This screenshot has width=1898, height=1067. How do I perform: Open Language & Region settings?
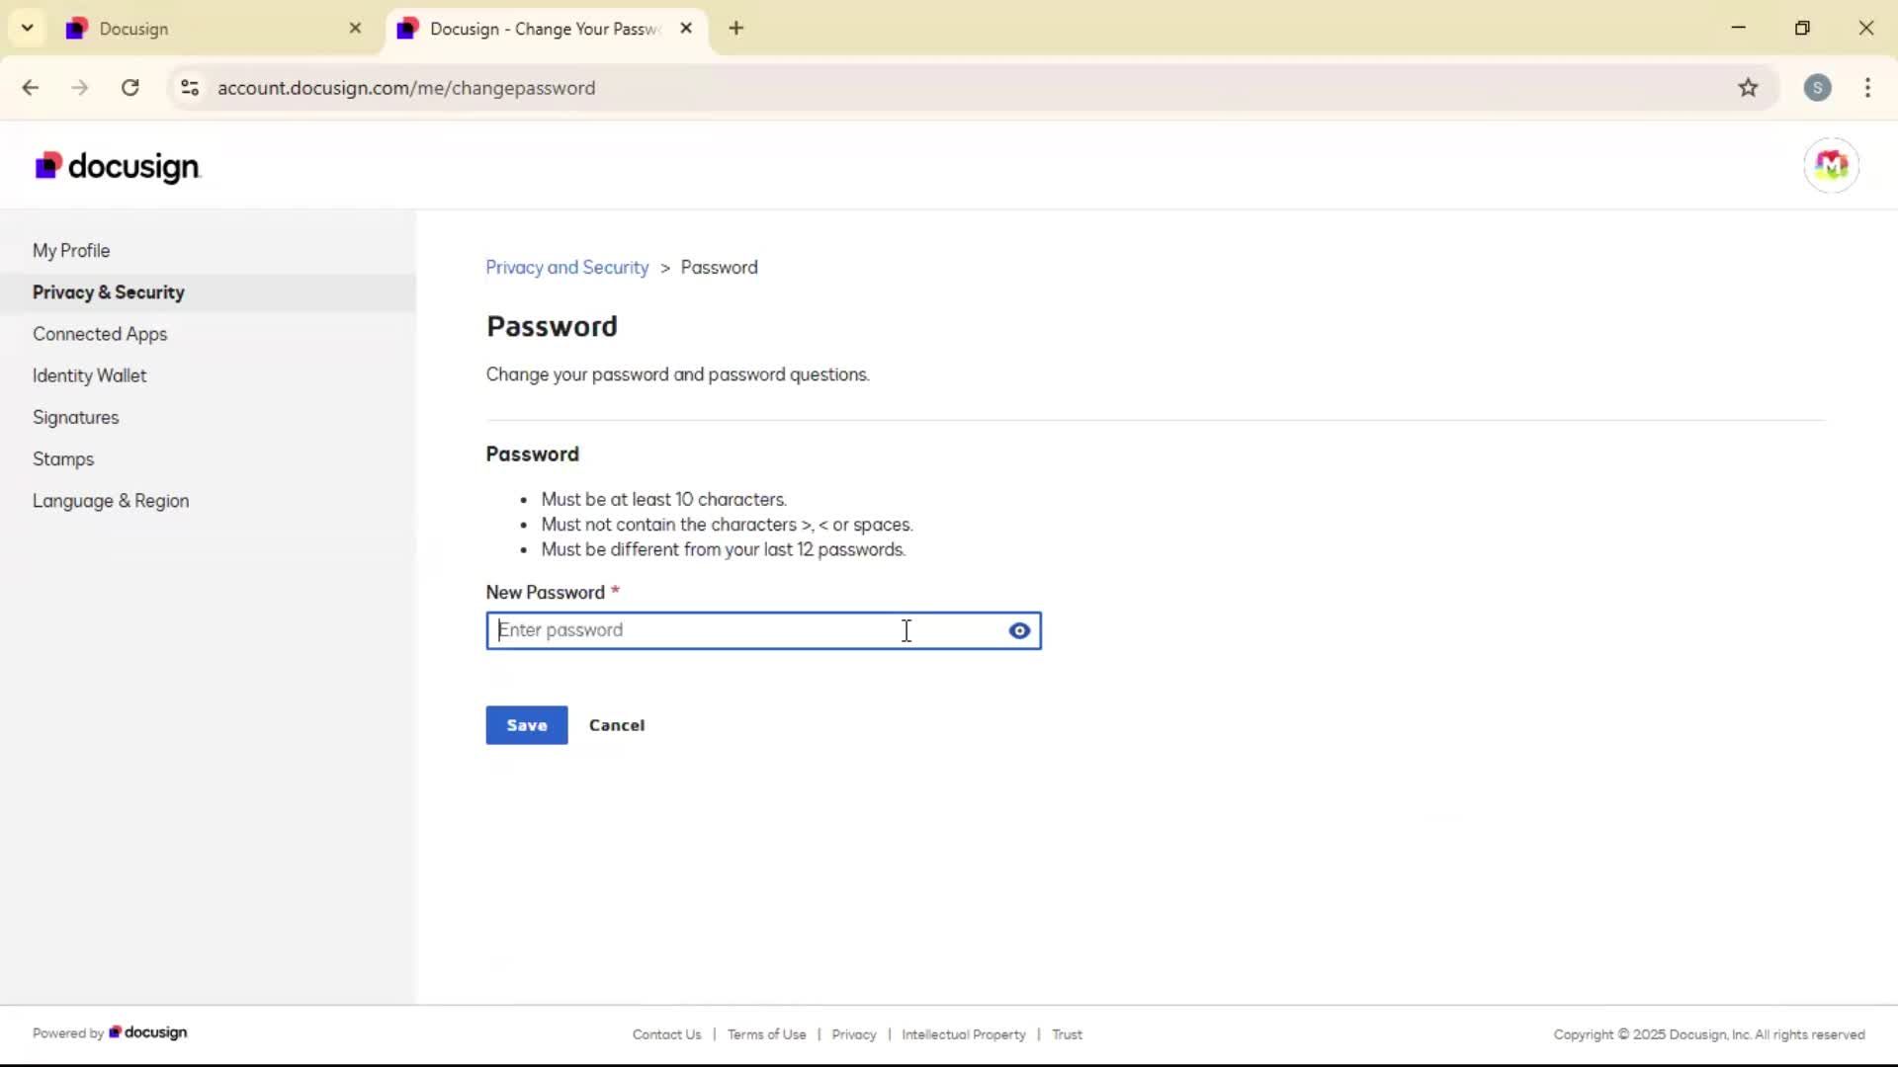[111, 501]
